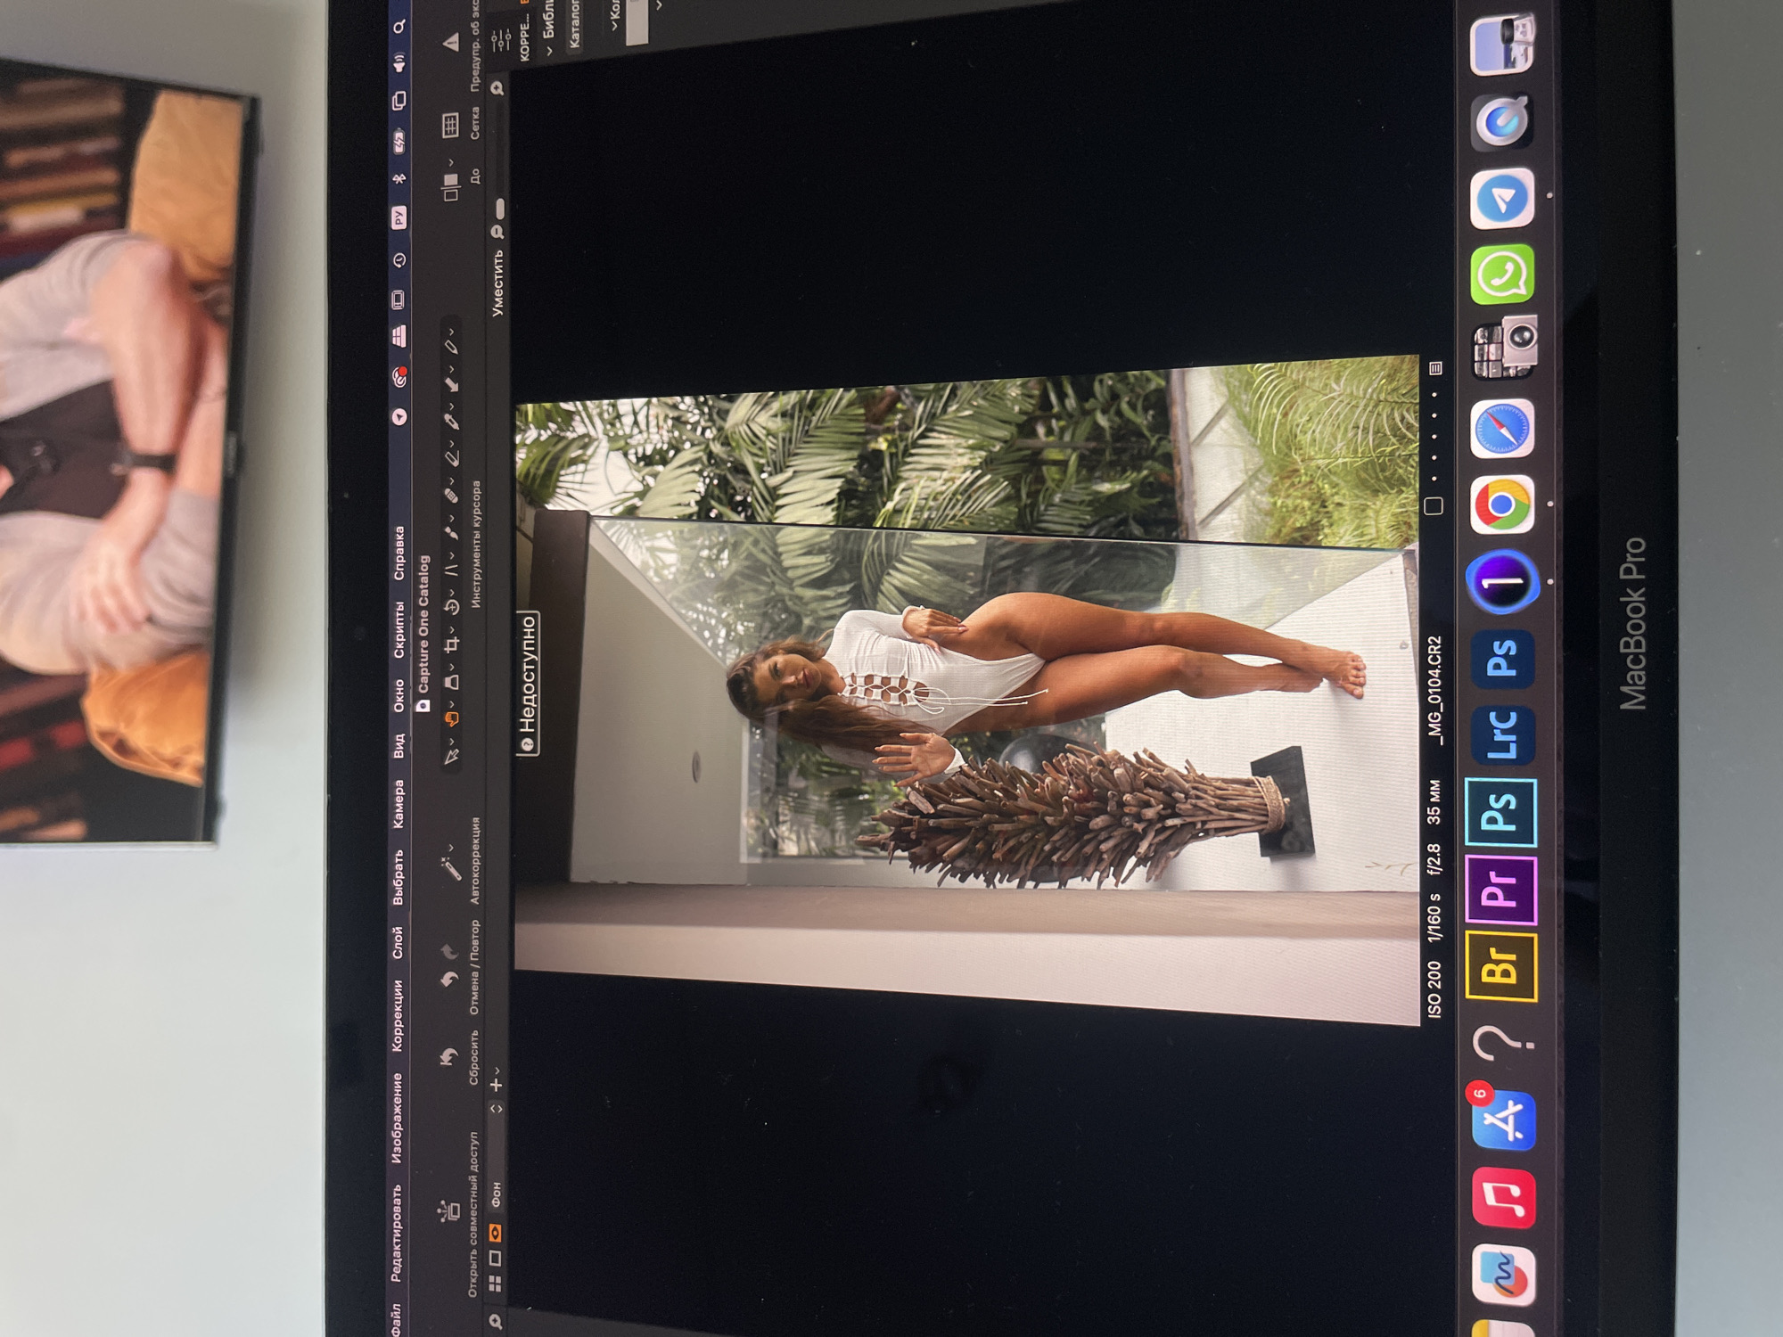This screenshot has height=1337, width=1783.
Task: Open the Слой menu
Action: click(x=398, y=942)
